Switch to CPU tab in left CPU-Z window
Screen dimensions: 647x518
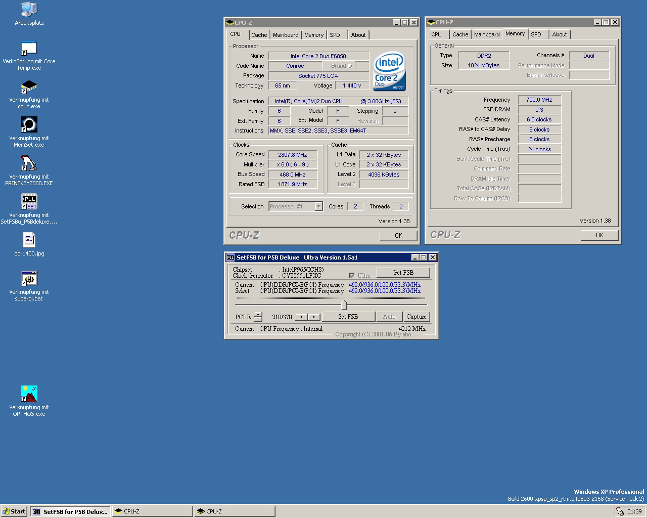(x=236, y=34)
